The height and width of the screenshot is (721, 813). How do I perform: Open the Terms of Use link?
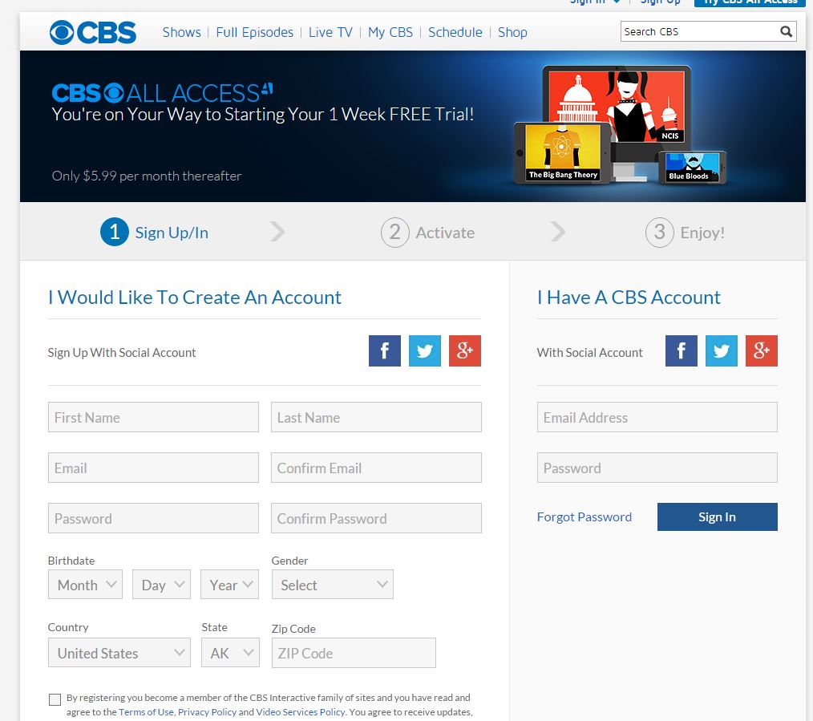[146, 711]
